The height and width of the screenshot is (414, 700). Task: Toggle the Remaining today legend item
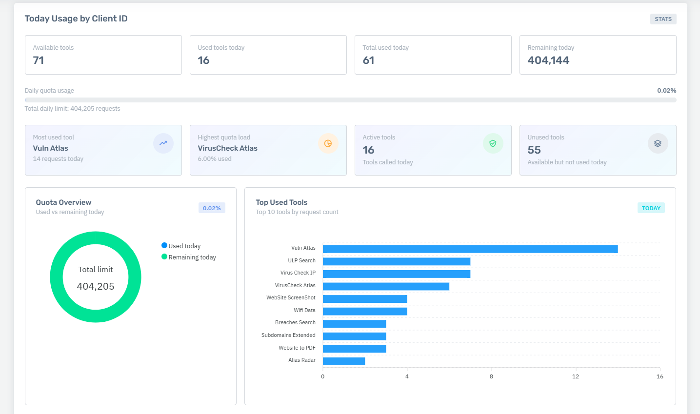[189, 257]
